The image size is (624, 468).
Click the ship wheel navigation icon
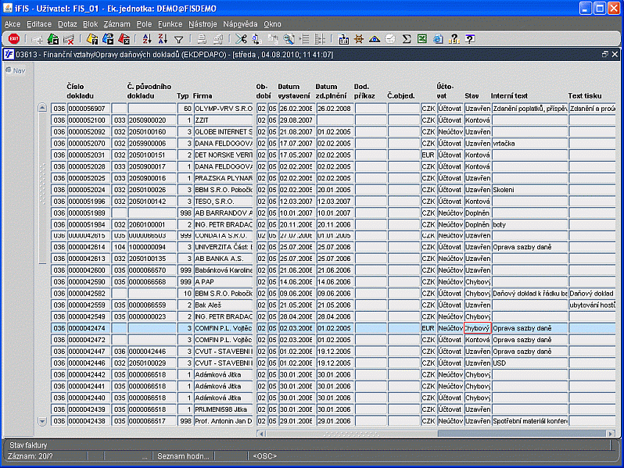click(x=359, y=39)
